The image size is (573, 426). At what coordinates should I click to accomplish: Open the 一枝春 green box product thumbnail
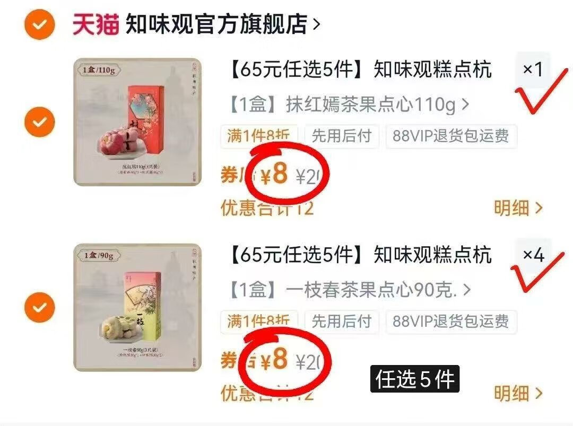(x=137, y=307)
